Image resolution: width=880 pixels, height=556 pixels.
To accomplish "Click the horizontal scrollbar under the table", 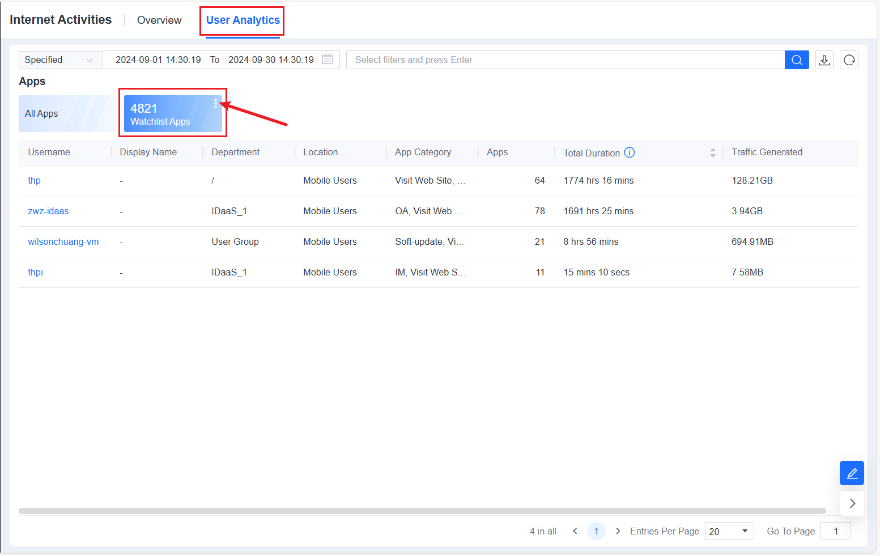I will click(422, 511).
